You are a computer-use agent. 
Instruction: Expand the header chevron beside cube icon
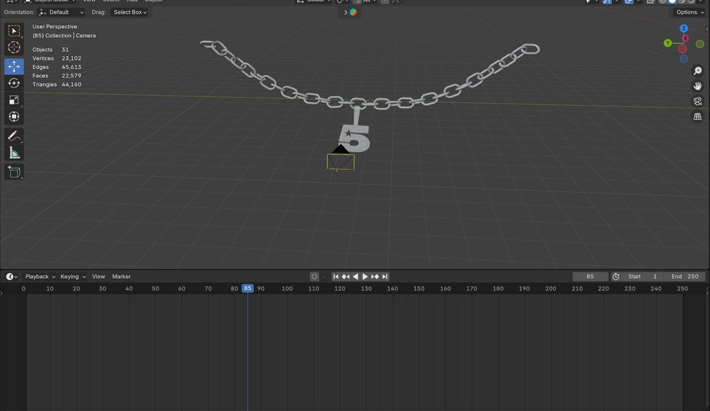[346, 12]
